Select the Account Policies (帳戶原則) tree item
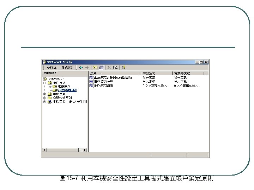The width and height of the screenshot is (254, 190). (x=59, y=83)
